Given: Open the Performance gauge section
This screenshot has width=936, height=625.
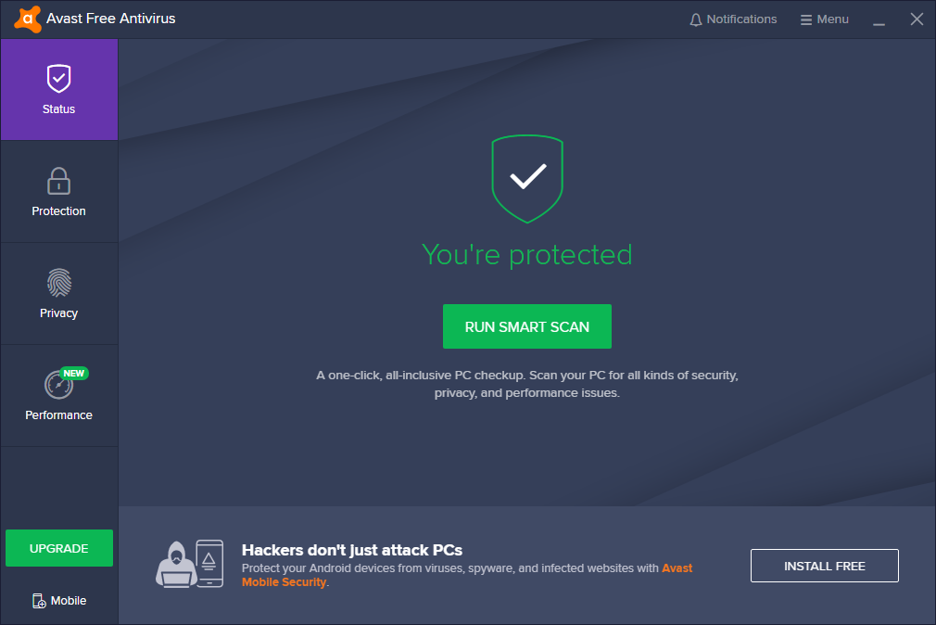Looking at the screenshot, I should [x=59, y=396].
